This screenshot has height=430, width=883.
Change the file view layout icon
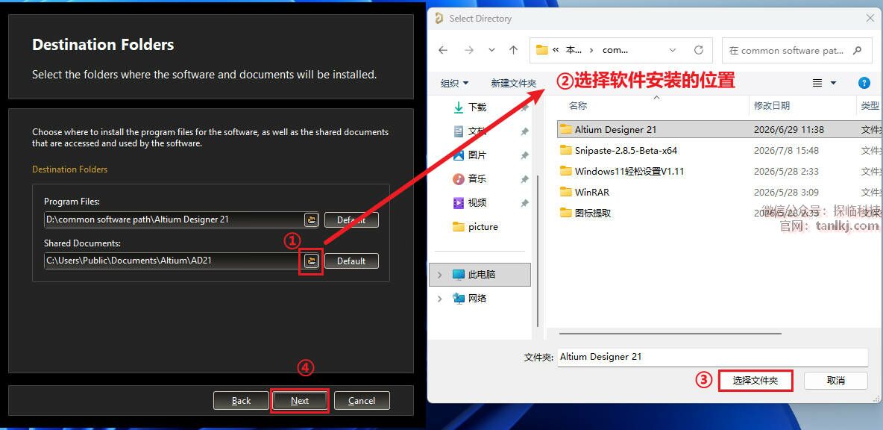pos(817,83)
